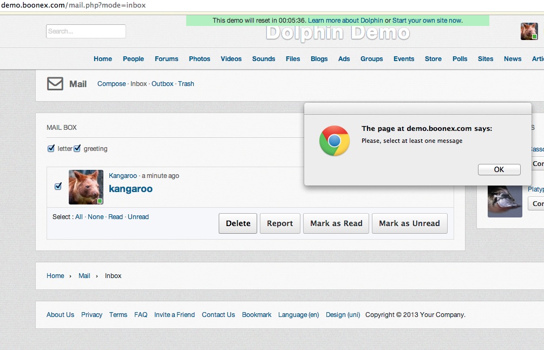This screenshot has width=544, height=350.
Task: Go to the Groups page
Action: click(371, 59)
